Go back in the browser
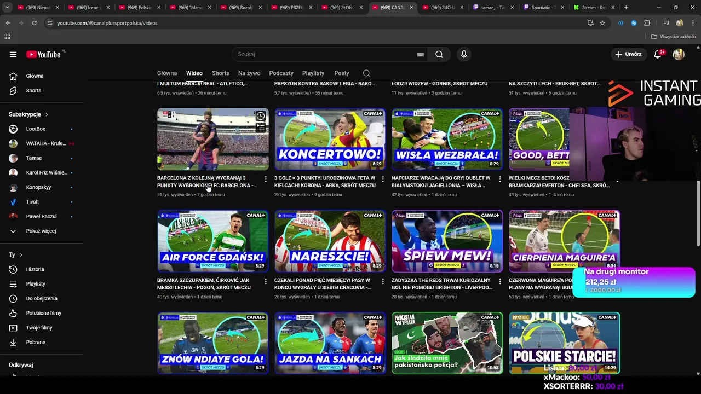The image size is (701, 394). click(8, 23)
